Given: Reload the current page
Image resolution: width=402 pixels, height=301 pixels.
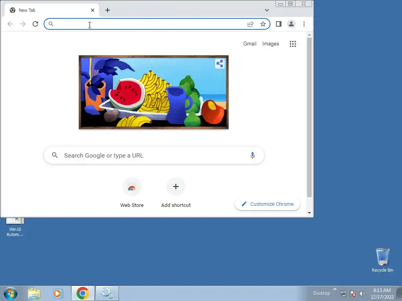Looking at the screenshot, I should [x=35, y=24].
